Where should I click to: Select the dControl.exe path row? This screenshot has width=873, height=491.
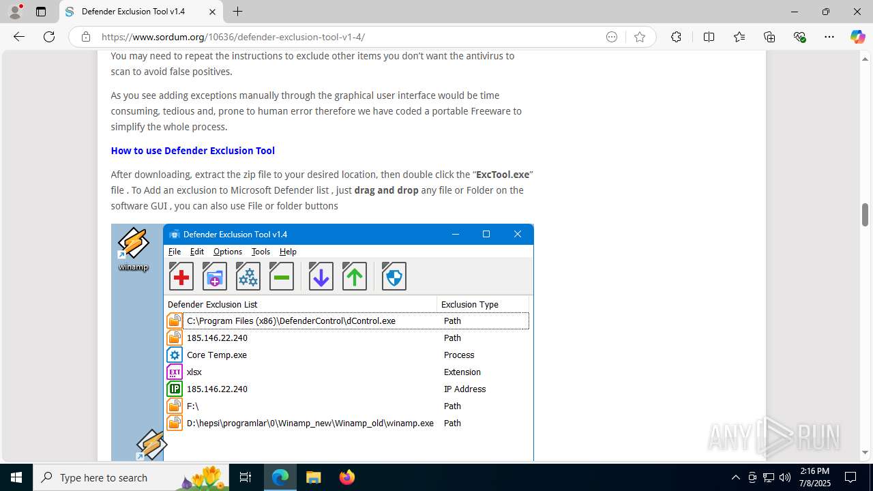pos(347,321)
